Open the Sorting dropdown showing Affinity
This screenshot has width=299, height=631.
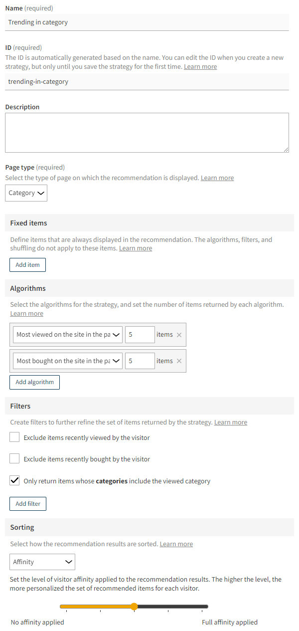[42, 562]
